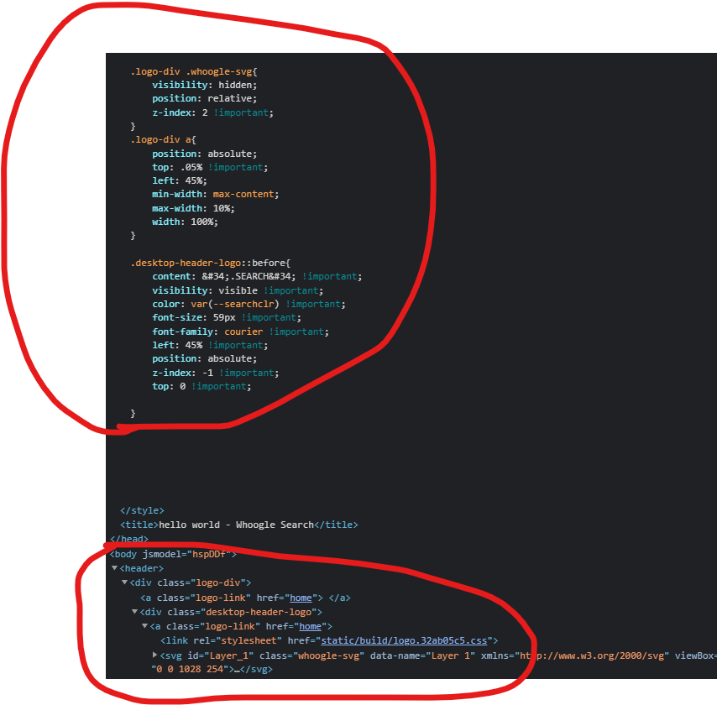
Task: Open the static/build/logo.32ab05c5.css stylesheet link
Action: click(404, 640)
